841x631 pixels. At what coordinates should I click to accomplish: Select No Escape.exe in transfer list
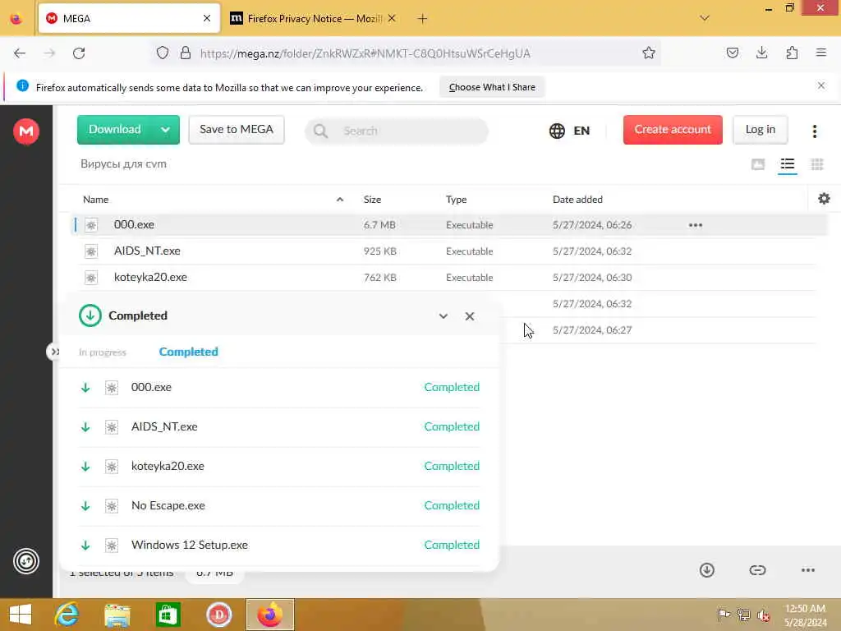[279, 506]
